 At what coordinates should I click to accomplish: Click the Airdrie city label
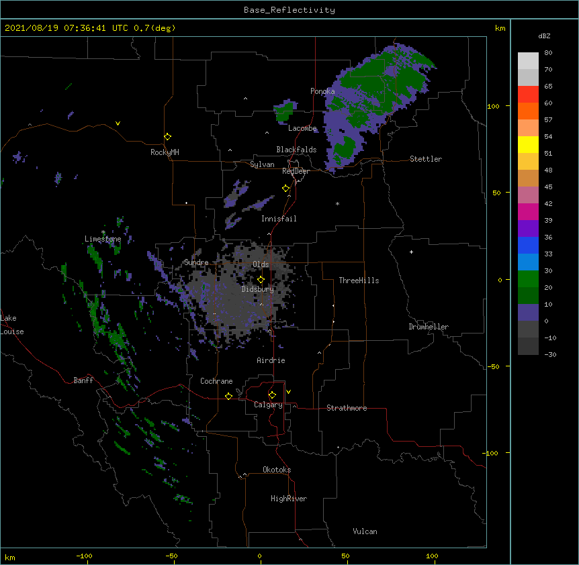271,360
